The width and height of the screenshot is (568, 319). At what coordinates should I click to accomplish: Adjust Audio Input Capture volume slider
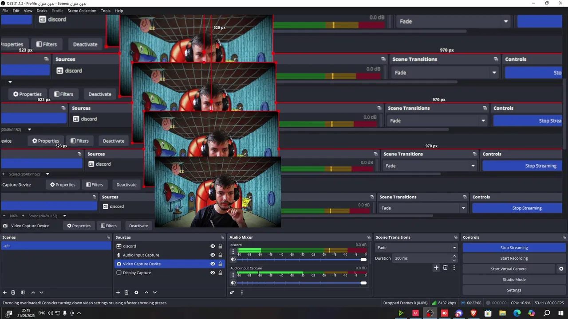(302, 283)
